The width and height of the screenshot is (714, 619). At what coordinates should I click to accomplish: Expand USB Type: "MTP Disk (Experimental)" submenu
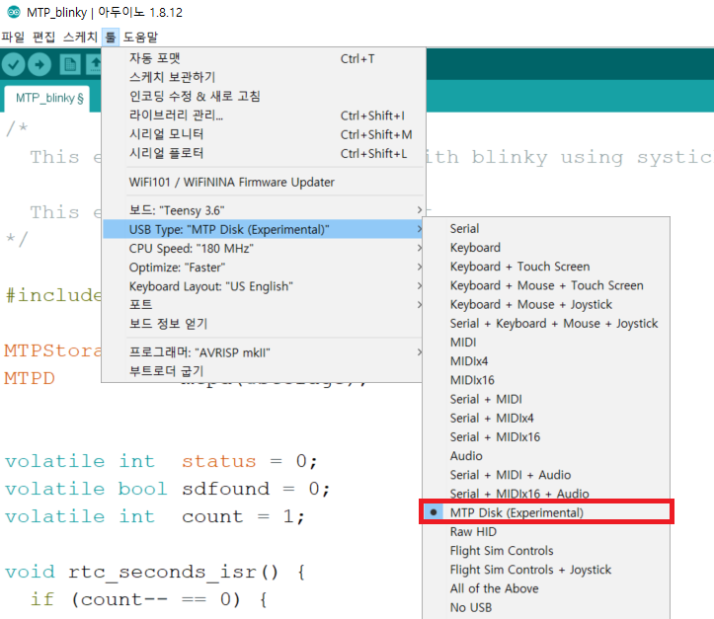coord(264,229)
